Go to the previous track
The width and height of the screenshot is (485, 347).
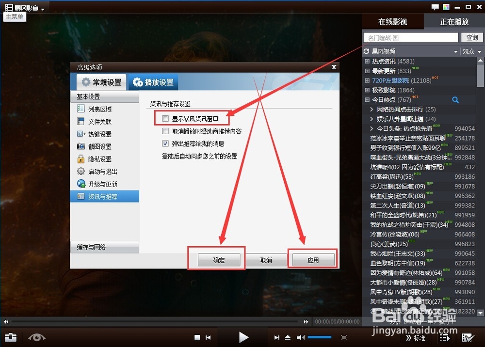(x=208, y=337)
